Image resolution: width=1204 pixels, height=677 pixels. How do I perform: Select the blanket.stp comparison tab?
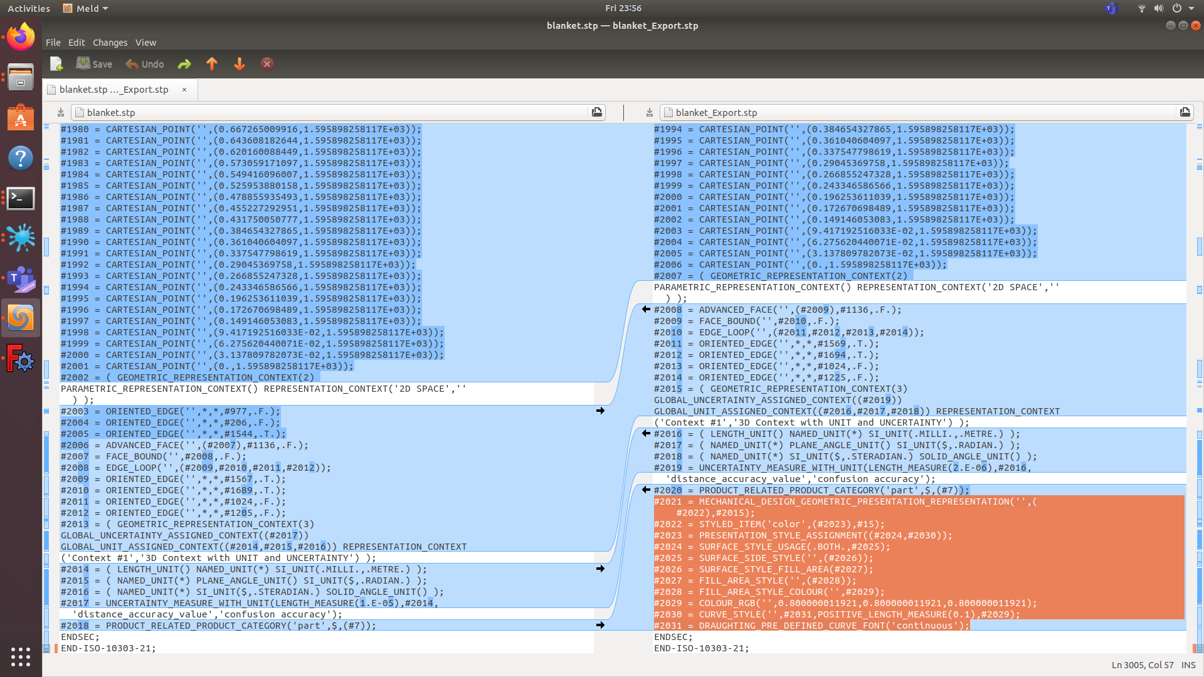coord(113,89)
